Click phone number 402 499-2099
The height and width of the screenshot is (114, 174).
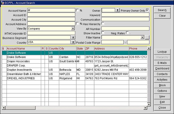pyautogui.click(x=138, y=70)
